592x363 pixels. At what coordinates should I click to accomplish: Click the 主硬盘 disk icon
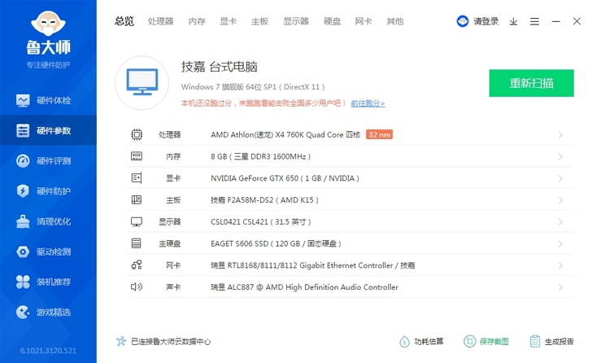(x=137, y=243)
